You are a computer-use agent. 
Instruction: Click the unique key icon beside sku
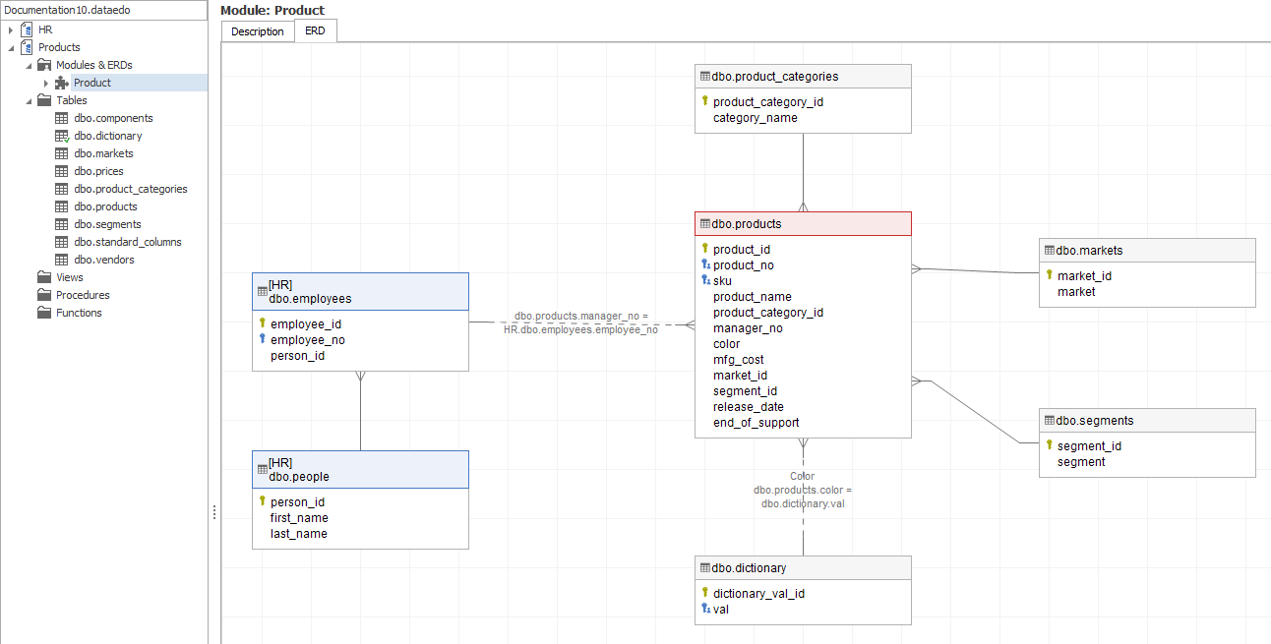click(x=704, y=280)
